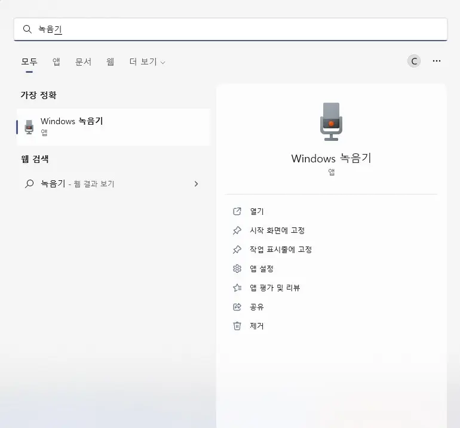This screenshot has width=460, height=428.
Task: Click the small microphone icon in the results list
Action: (29, 127)
